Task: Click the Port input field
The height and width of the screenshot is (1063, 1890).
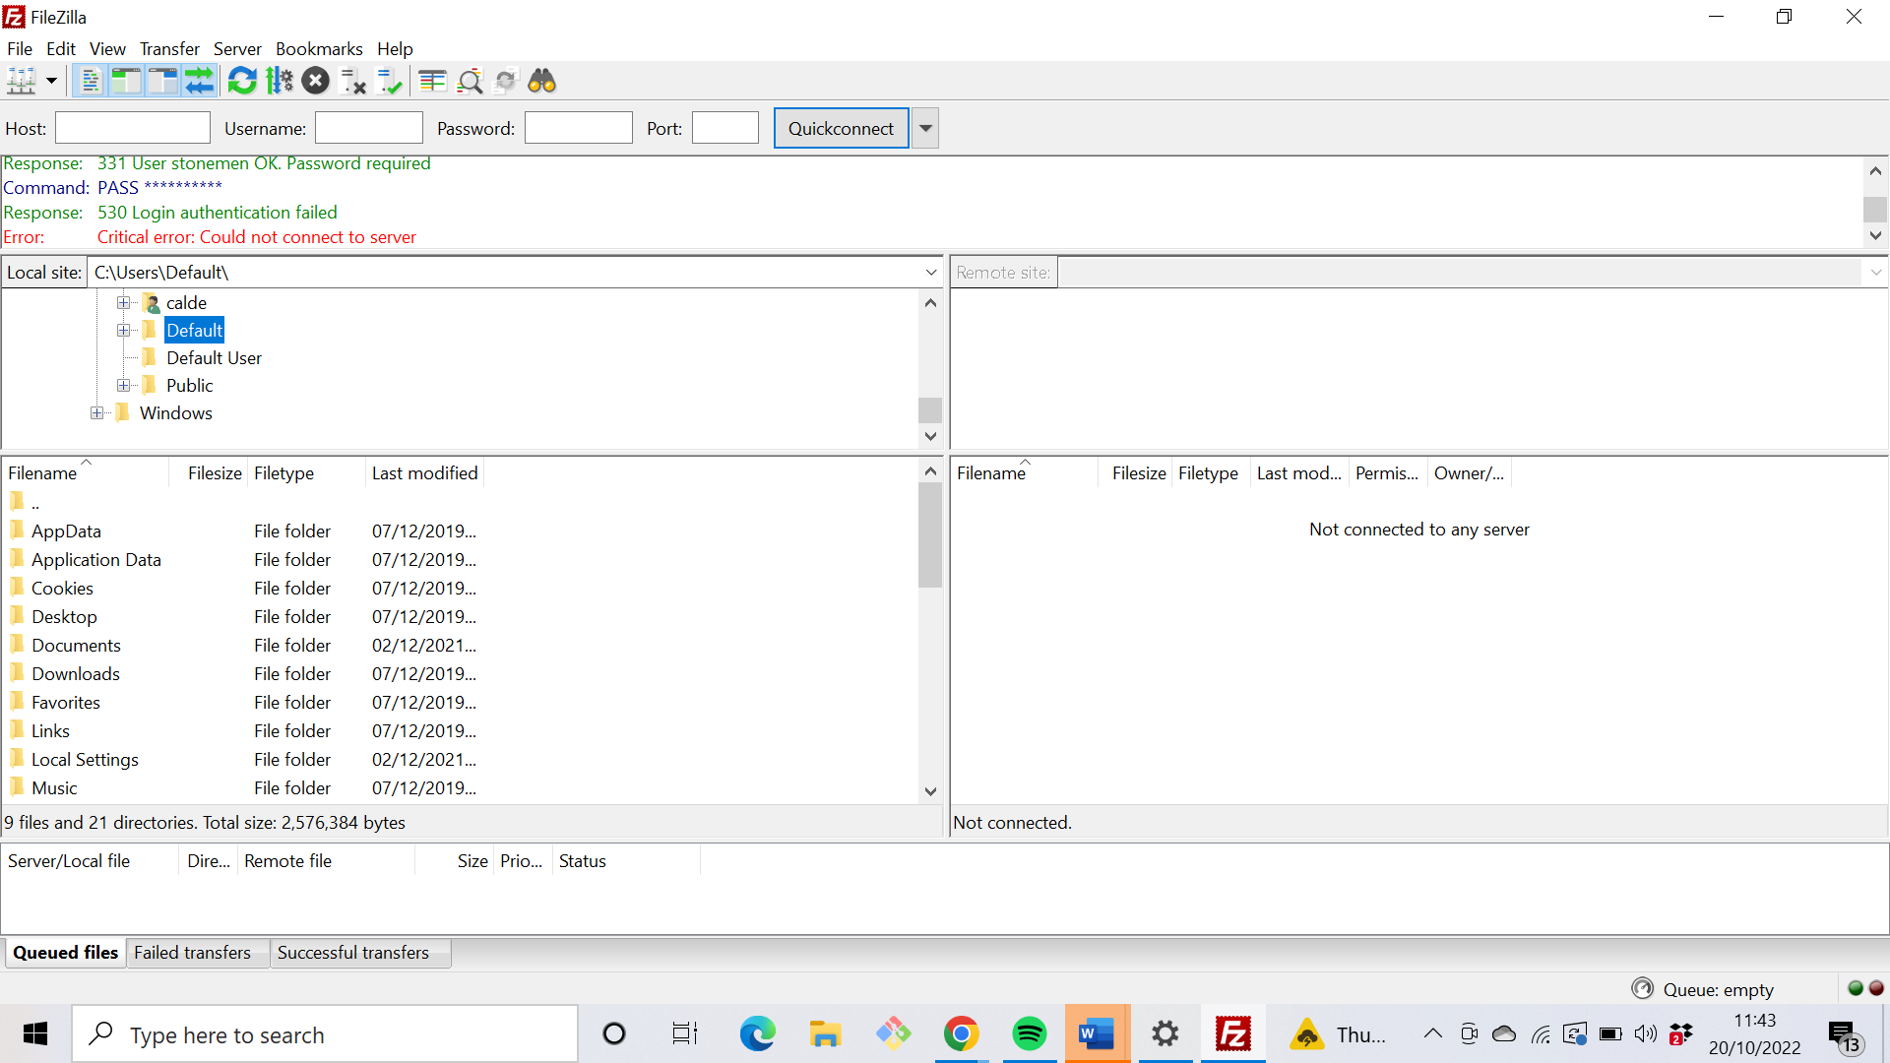Action: pos(725,128)
